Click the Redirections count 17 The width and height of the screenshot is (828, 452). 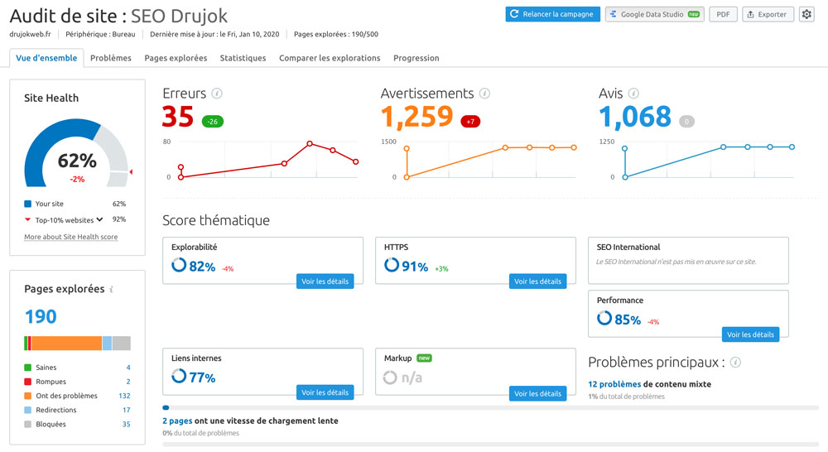(x=127, y=411)
